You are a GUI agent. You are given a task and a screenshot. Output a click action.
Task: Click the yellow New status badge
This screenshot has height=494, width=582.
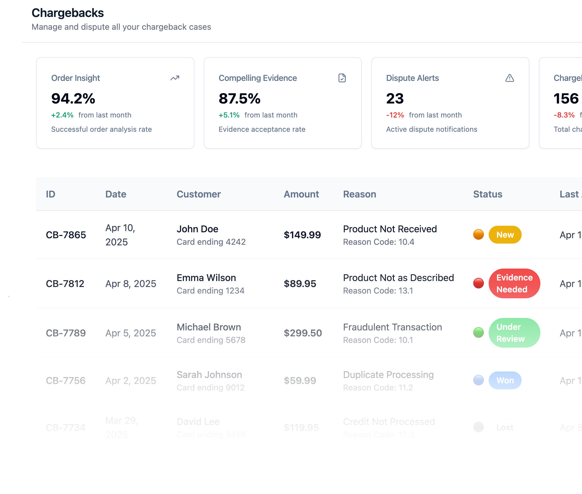click(x=505, y=235)
